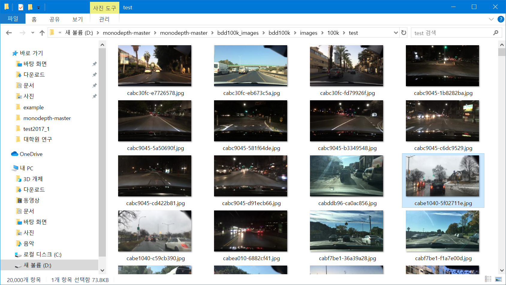
Task: Click the Back navigation arrow
Action: tap(9, 33)
